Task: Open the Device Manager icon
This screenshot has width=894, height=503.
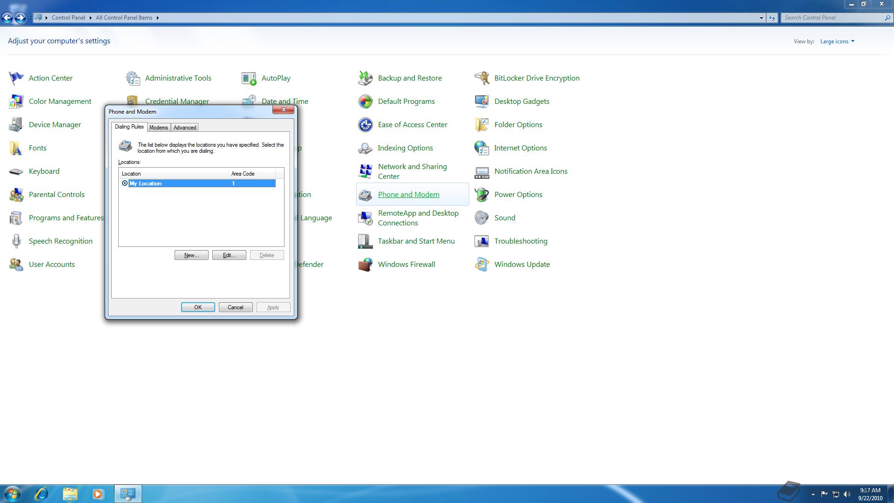Action: [16, 124]
